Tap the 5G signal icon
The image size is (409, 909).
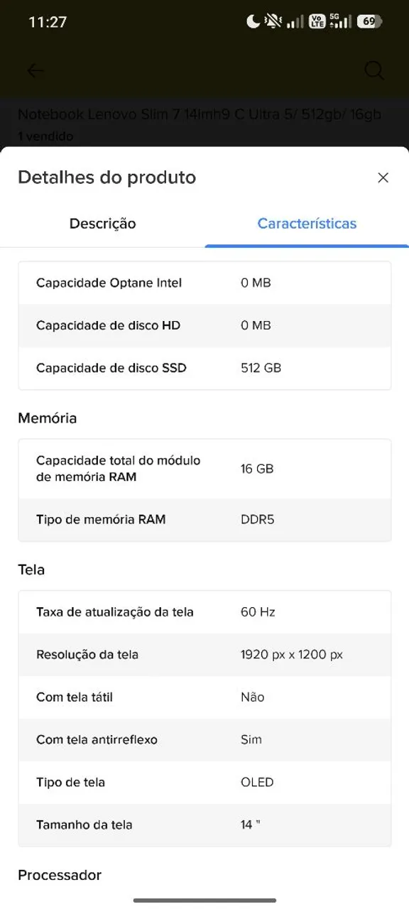[x=341, y=21]
